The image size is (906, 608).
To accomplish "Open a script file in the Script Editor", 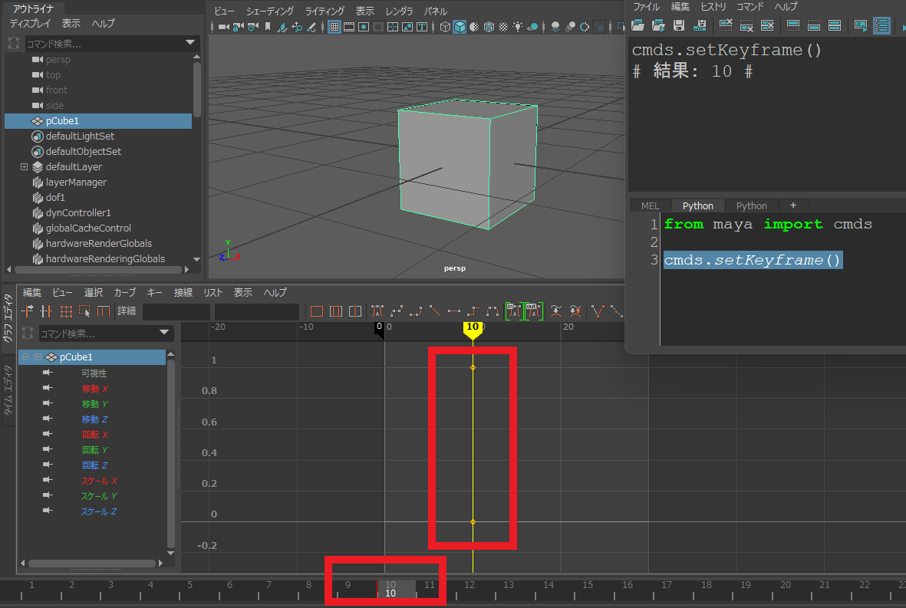I will pos(637,25).
